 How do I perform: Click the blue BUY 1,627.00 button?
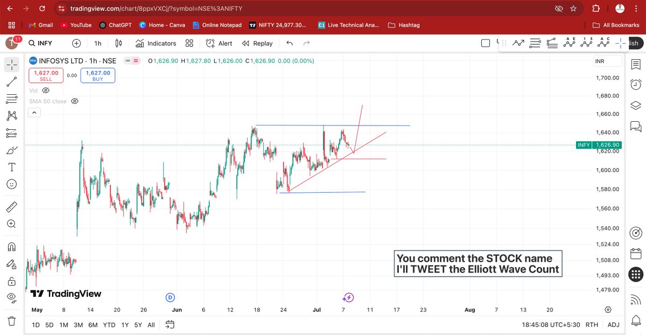coord(98,75)
